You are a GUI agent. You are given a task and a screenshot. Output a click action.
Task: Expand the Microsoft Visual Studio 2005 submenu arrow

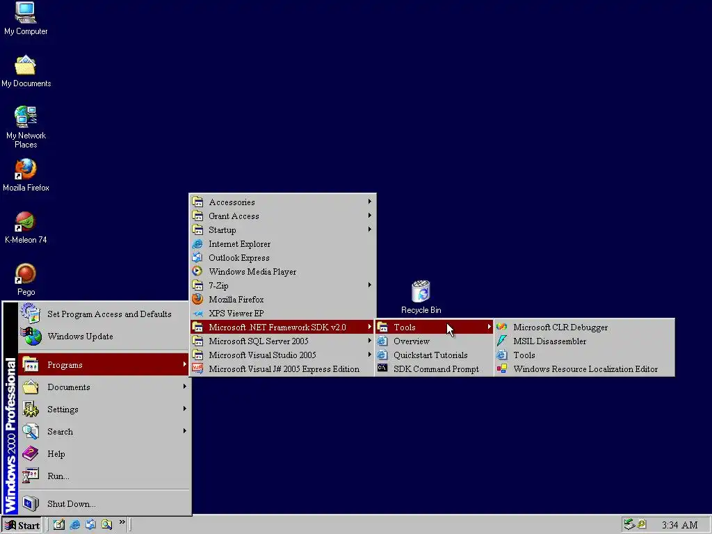pyautogui.click(x=370, y=355)
